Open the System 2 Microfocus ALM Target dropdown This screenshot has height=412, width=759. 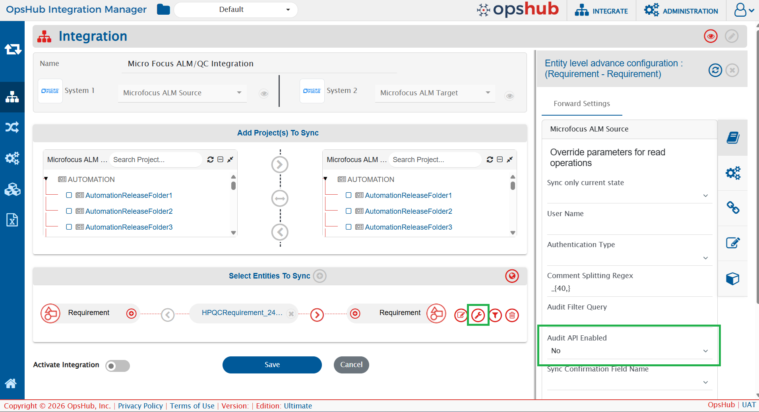[x=435, y=93]
